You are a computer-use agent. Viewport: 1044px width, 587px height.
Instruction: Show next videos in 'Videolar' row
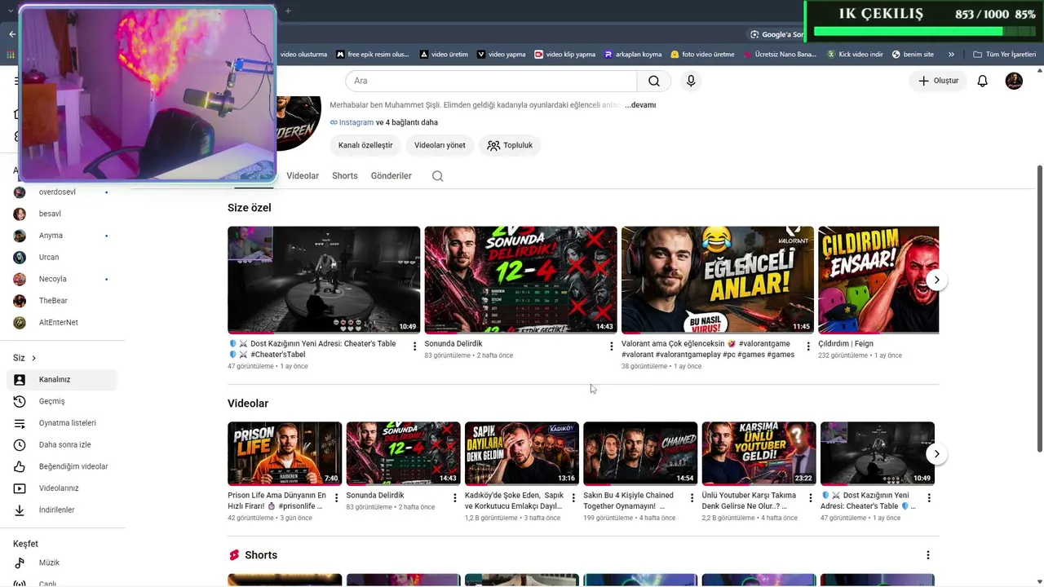(936, 454)
